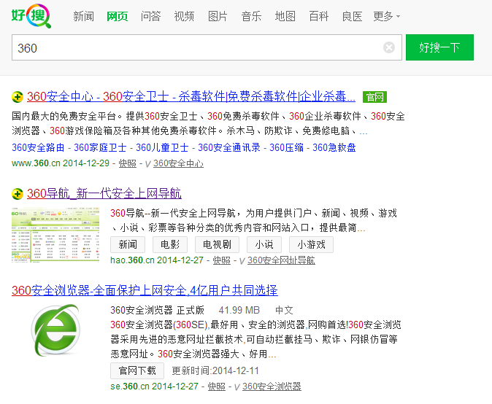This screenshot has width=492, height=404.
Task: Click the 小说 button under 360导航
Action: click(x=264, y=244)
